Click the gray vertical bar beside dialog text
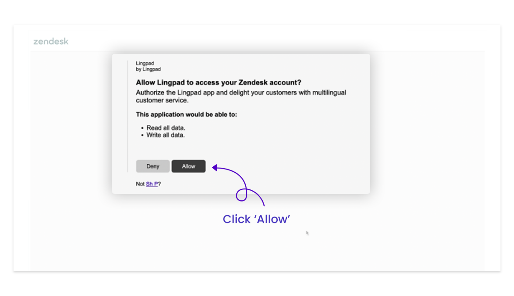The width and height of the screenshot is (514, 296). pyautogui.click(x=127, y=116)
